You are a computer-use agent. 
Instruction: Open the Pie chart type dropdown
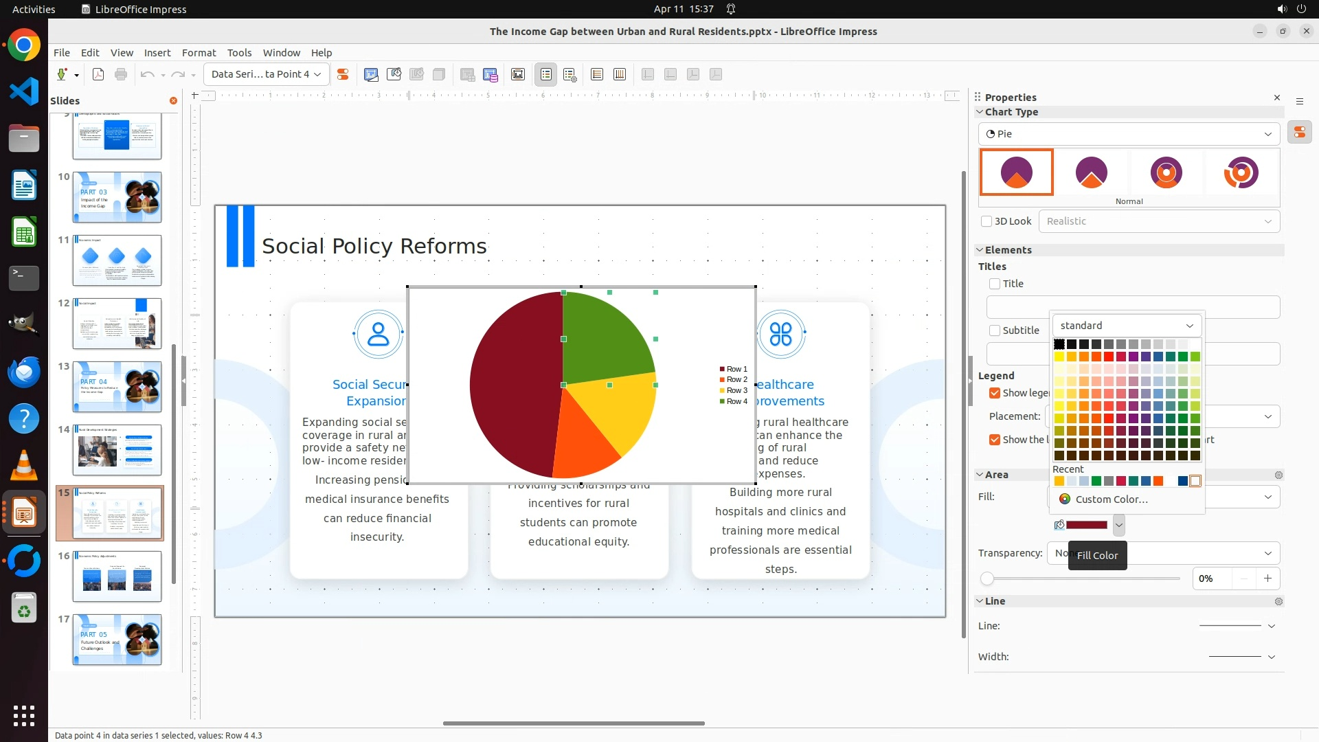1129,134
